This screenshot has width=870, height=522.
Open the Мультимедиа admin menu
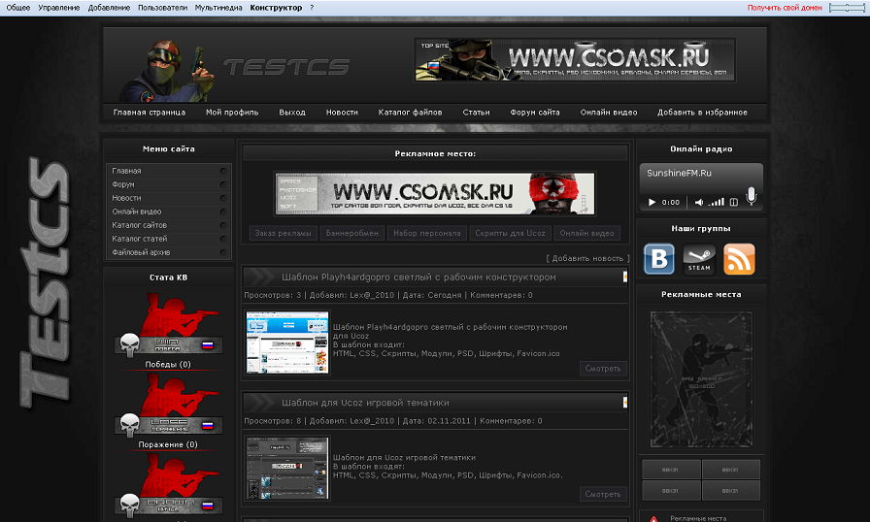tap(218, 8)
